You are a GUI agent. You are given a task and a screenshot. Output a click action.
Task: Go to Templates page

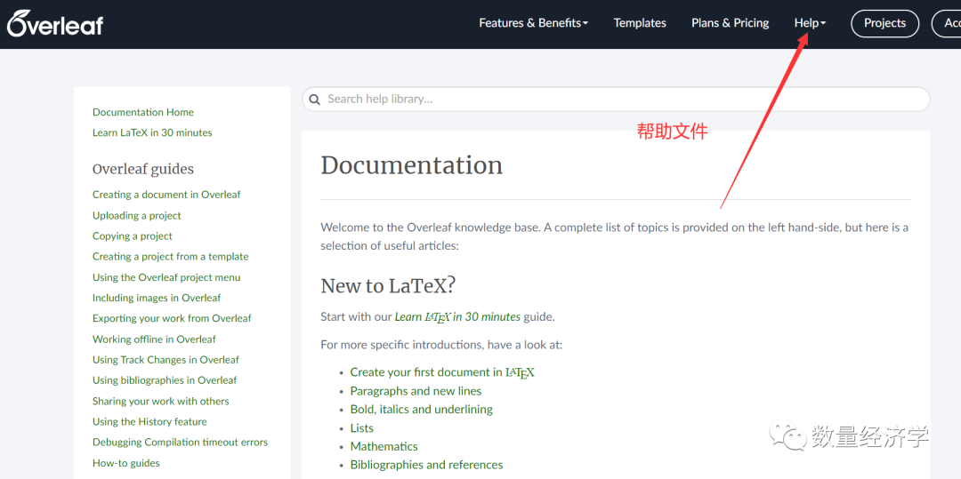640,23
